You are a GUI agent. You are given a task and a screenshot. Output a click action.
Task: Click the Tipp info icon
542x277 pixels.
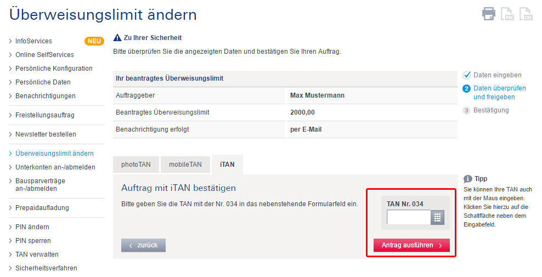[468, 179]
